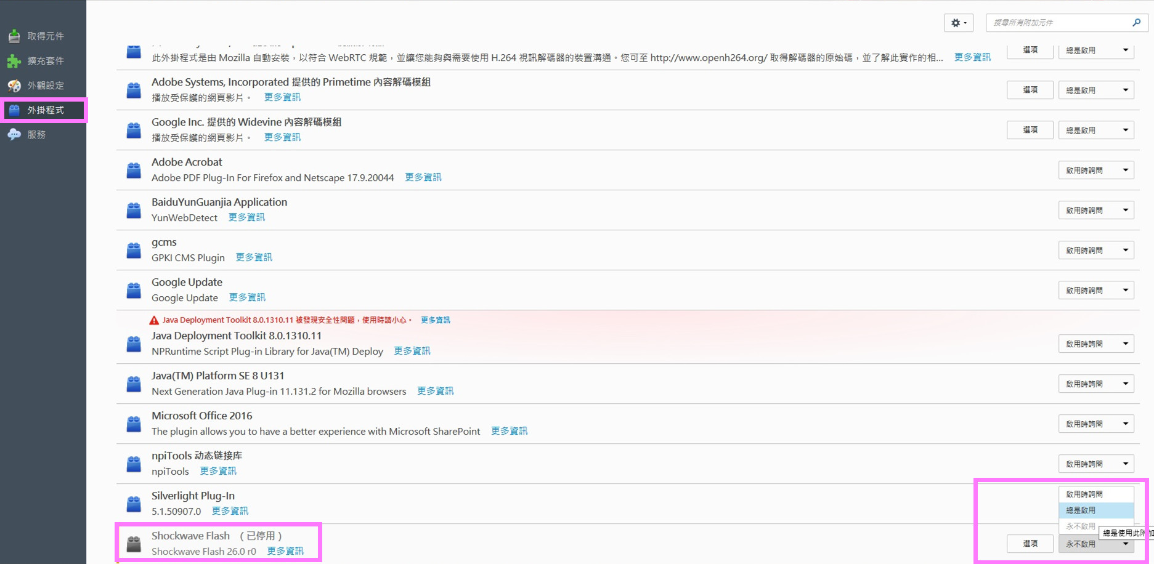Open 更多資訊 link for Silverlight Plug-In
Viewport: 1154px width, 564px height.
point(230,511)
